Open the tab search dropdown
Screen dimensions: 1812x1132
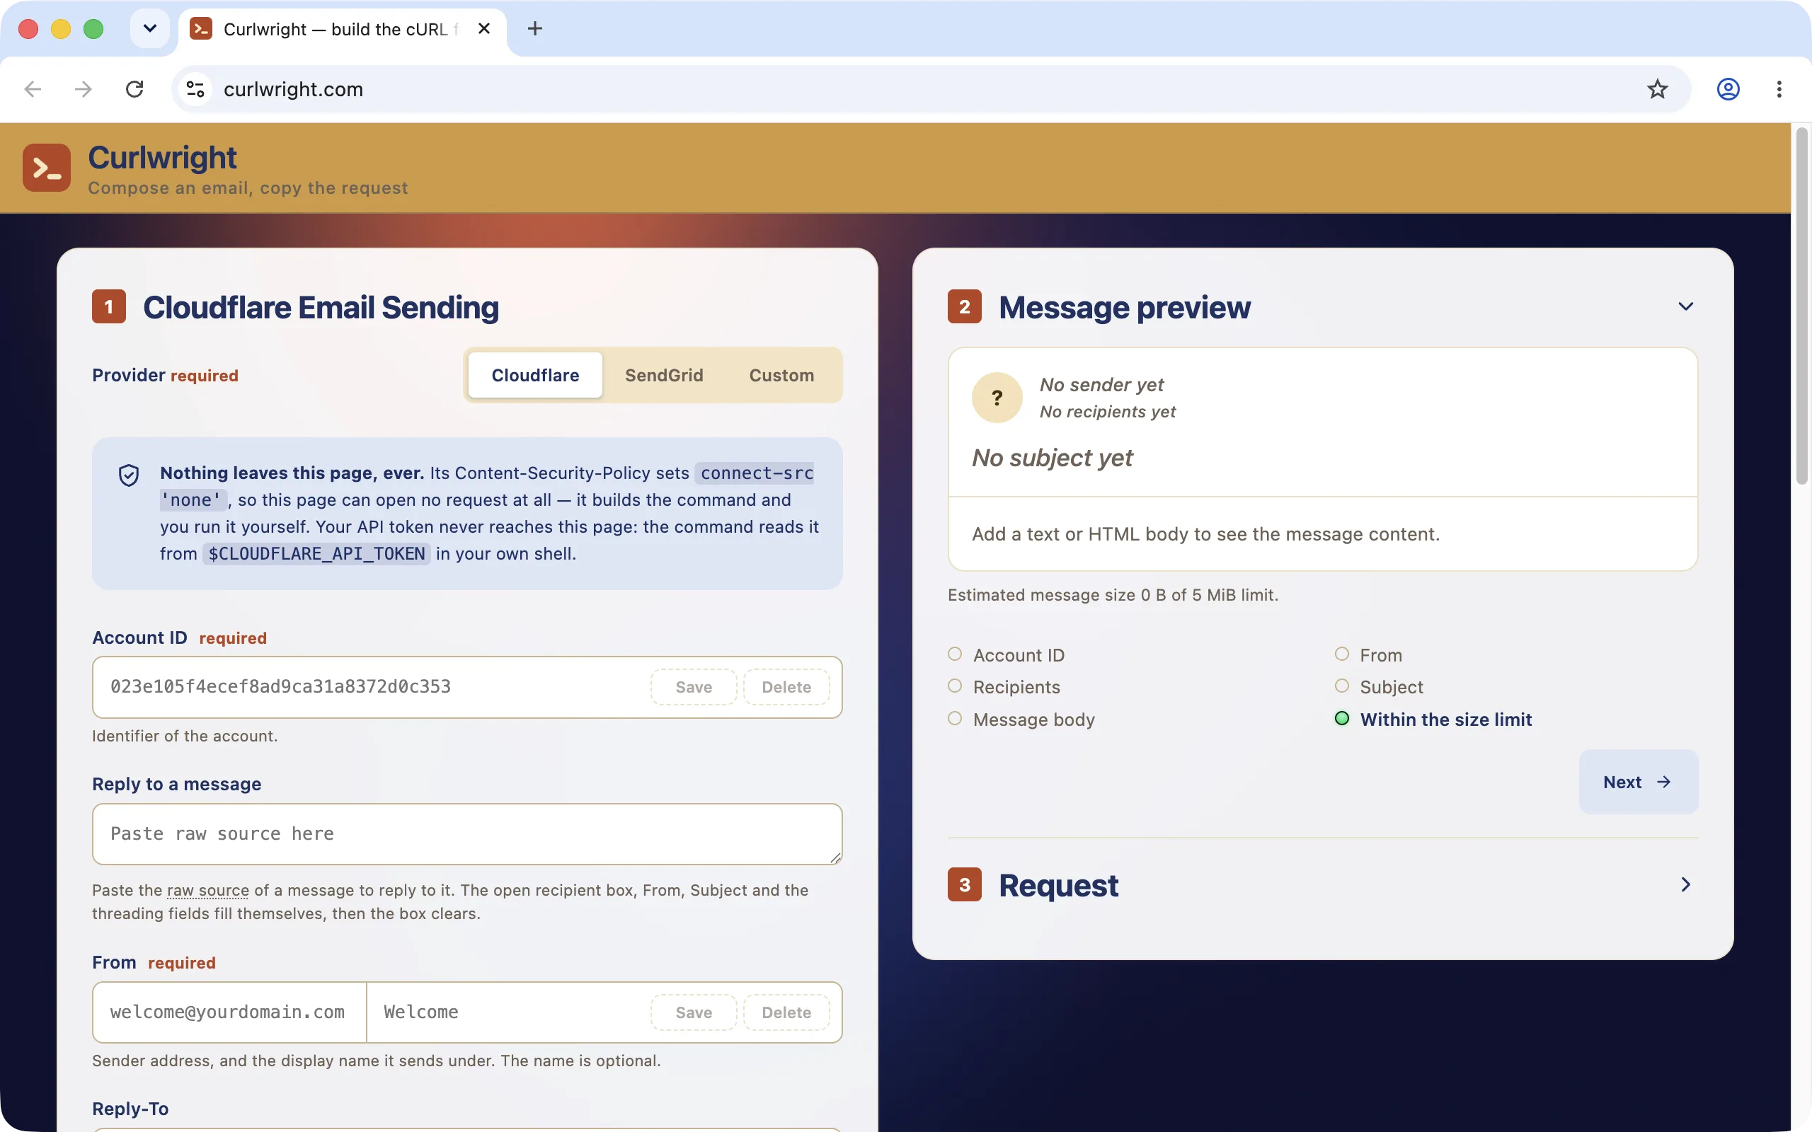[150, 28]
